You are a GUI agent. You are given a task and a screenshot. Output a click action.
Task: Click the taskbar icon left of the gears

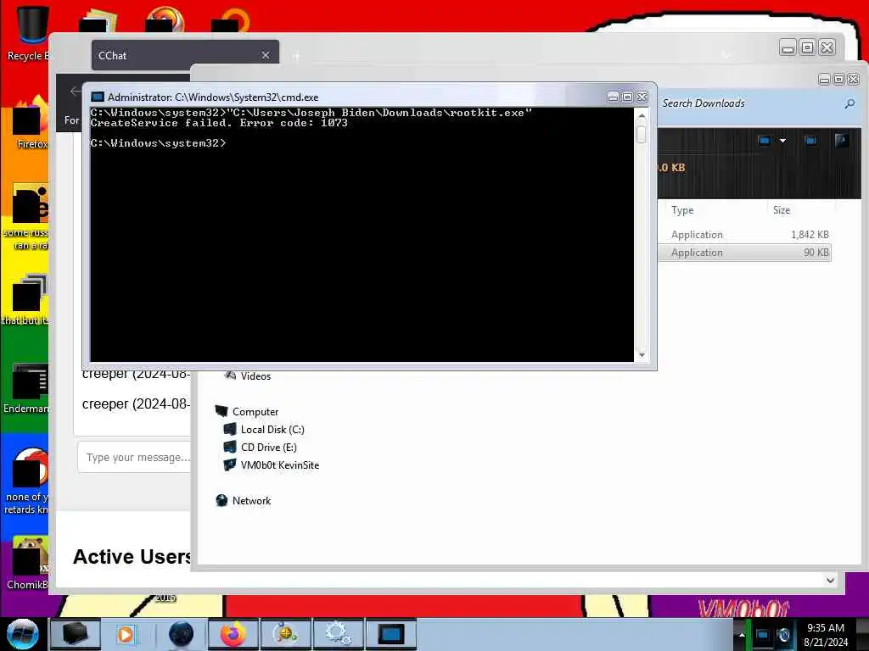click(286, 634)
